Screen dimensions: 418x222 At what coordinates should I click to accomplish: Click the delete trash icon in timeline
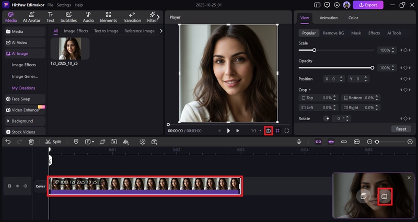pos(31,142)
